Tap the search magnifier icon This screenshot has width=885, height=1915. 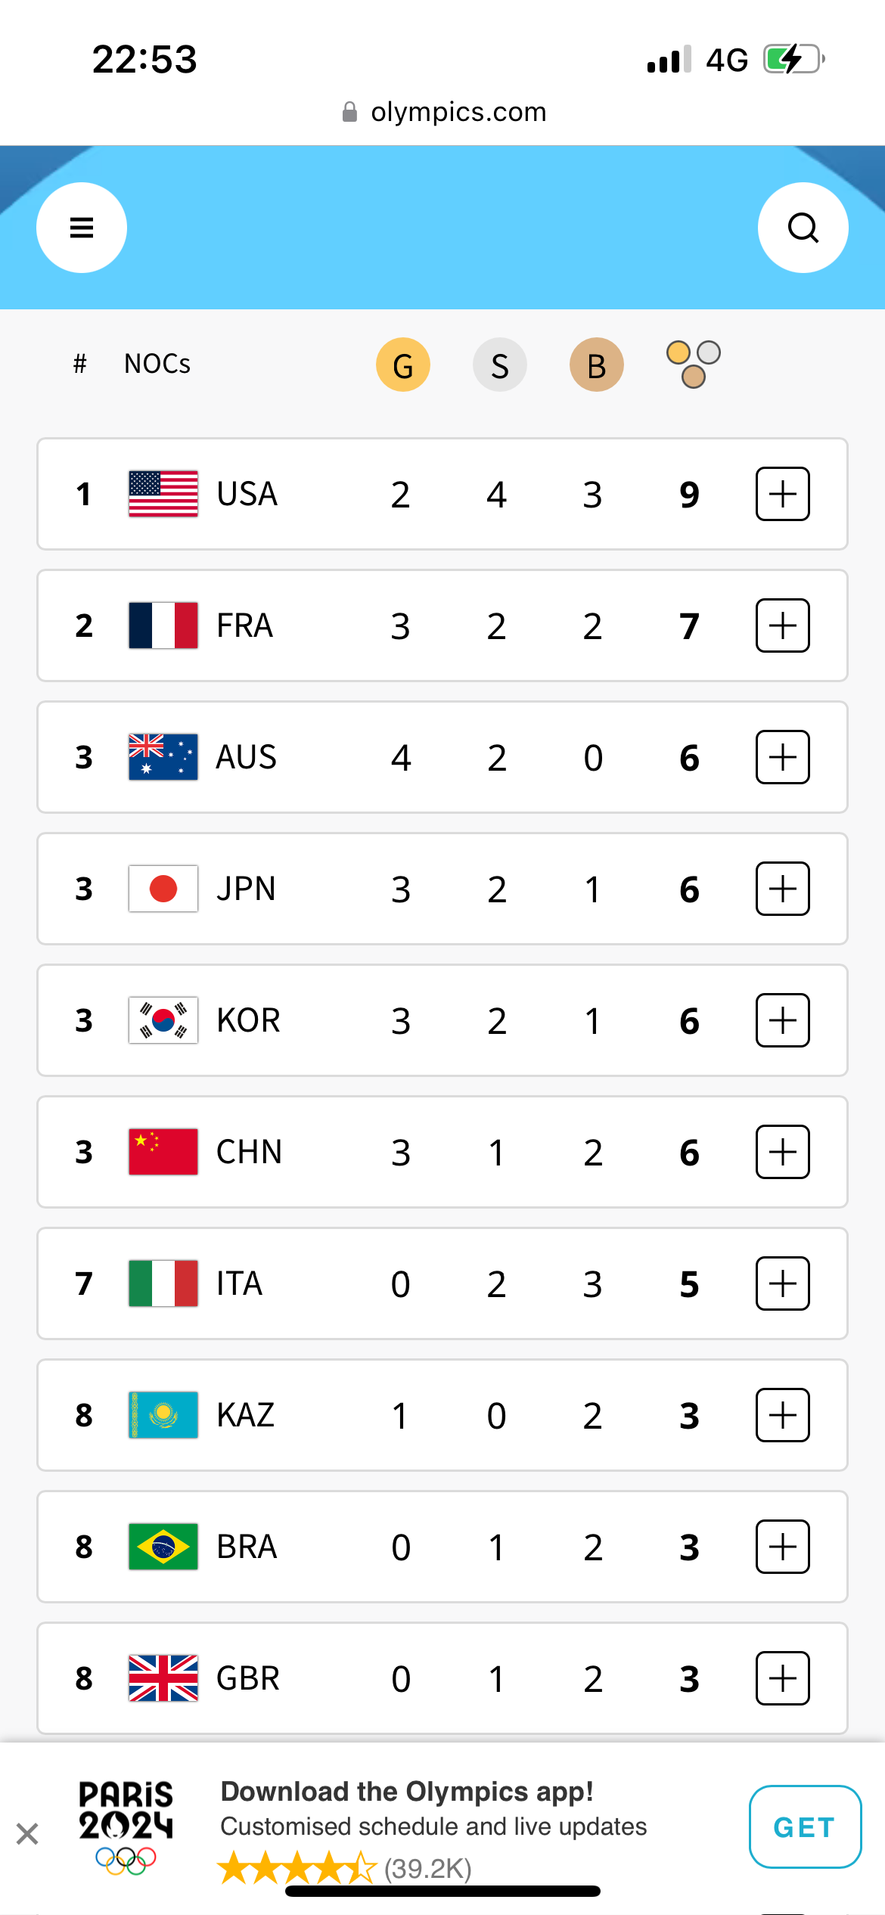(x=803, y=228)
